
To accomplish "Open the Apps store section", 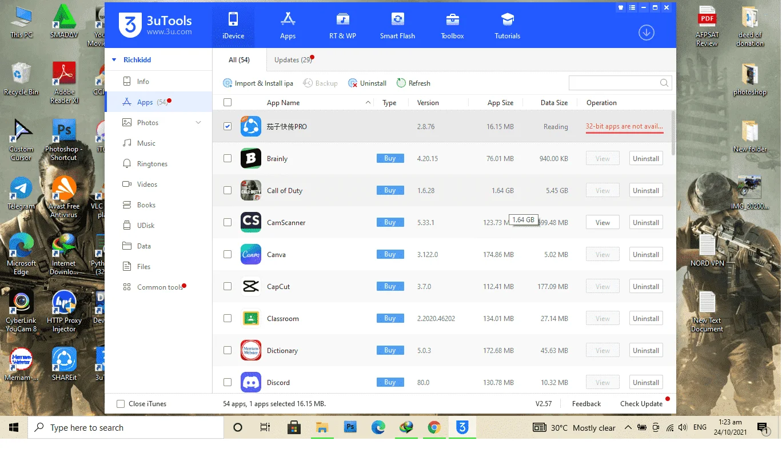I will 288,25.
